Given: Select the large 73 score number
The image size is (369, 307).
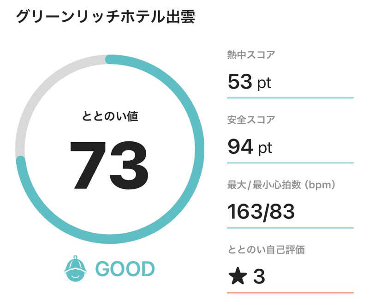Looking at the screenshot, I should coord(109,165).
